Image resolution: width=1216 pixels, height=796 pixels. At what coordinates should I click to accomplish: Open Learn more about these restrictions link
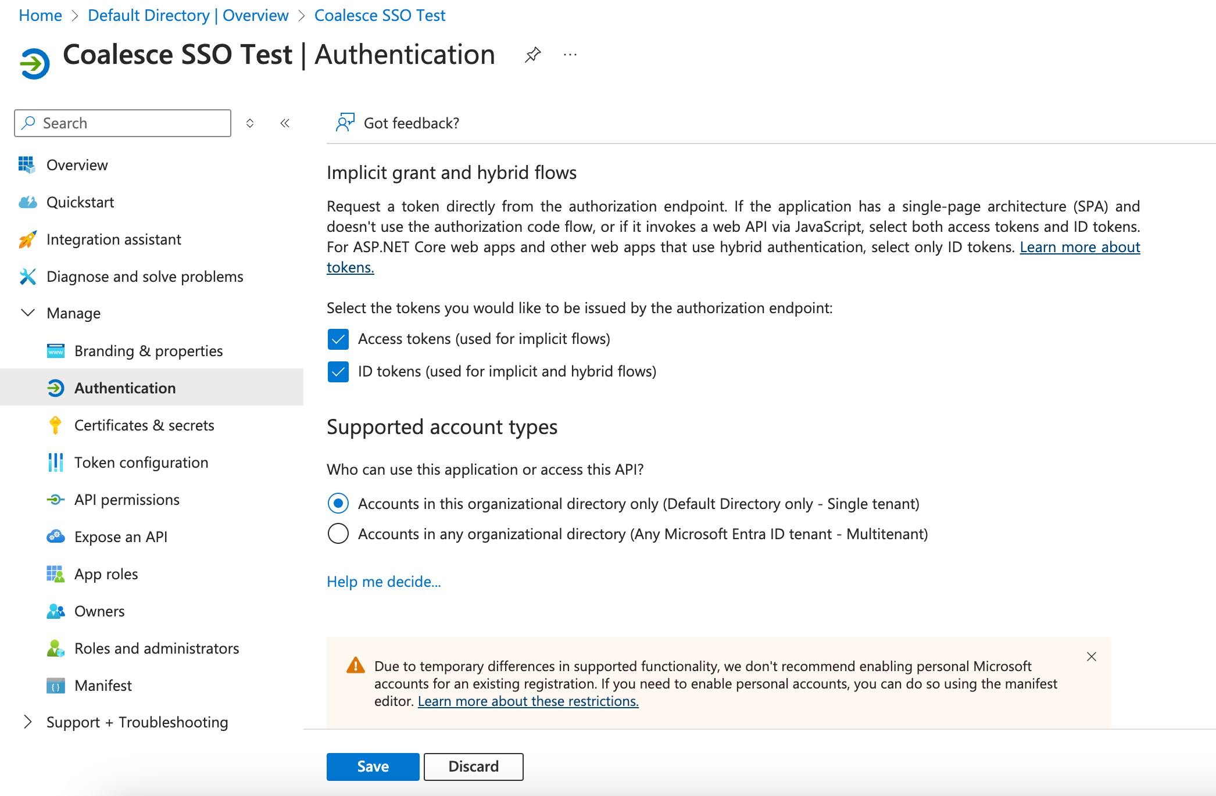[x=528, y=701]
